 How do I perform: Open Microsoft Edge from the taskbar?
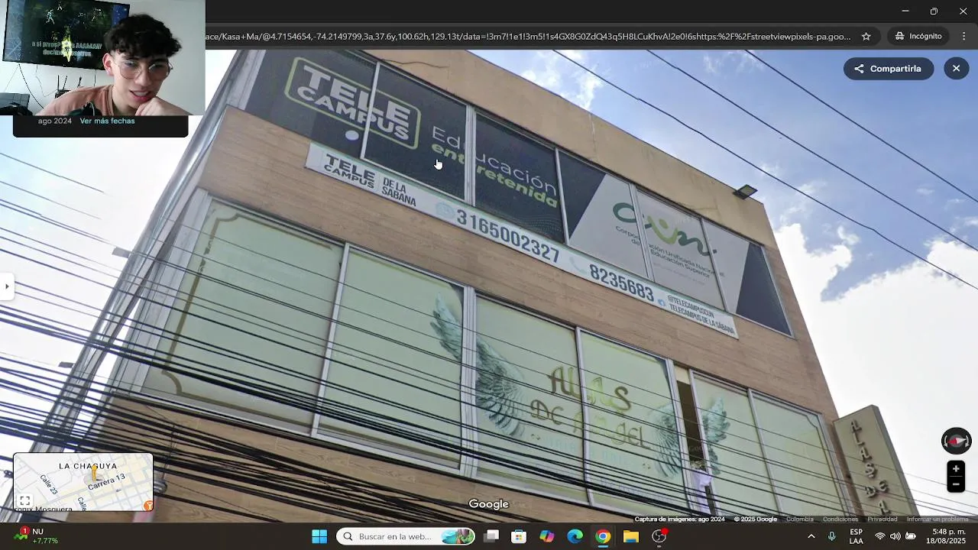575,536
